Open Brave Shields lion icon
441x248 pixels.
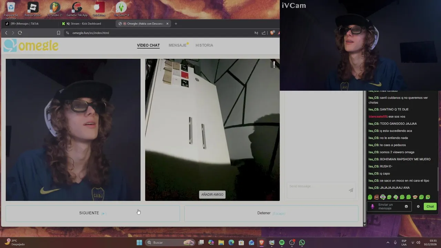[272, 33]
